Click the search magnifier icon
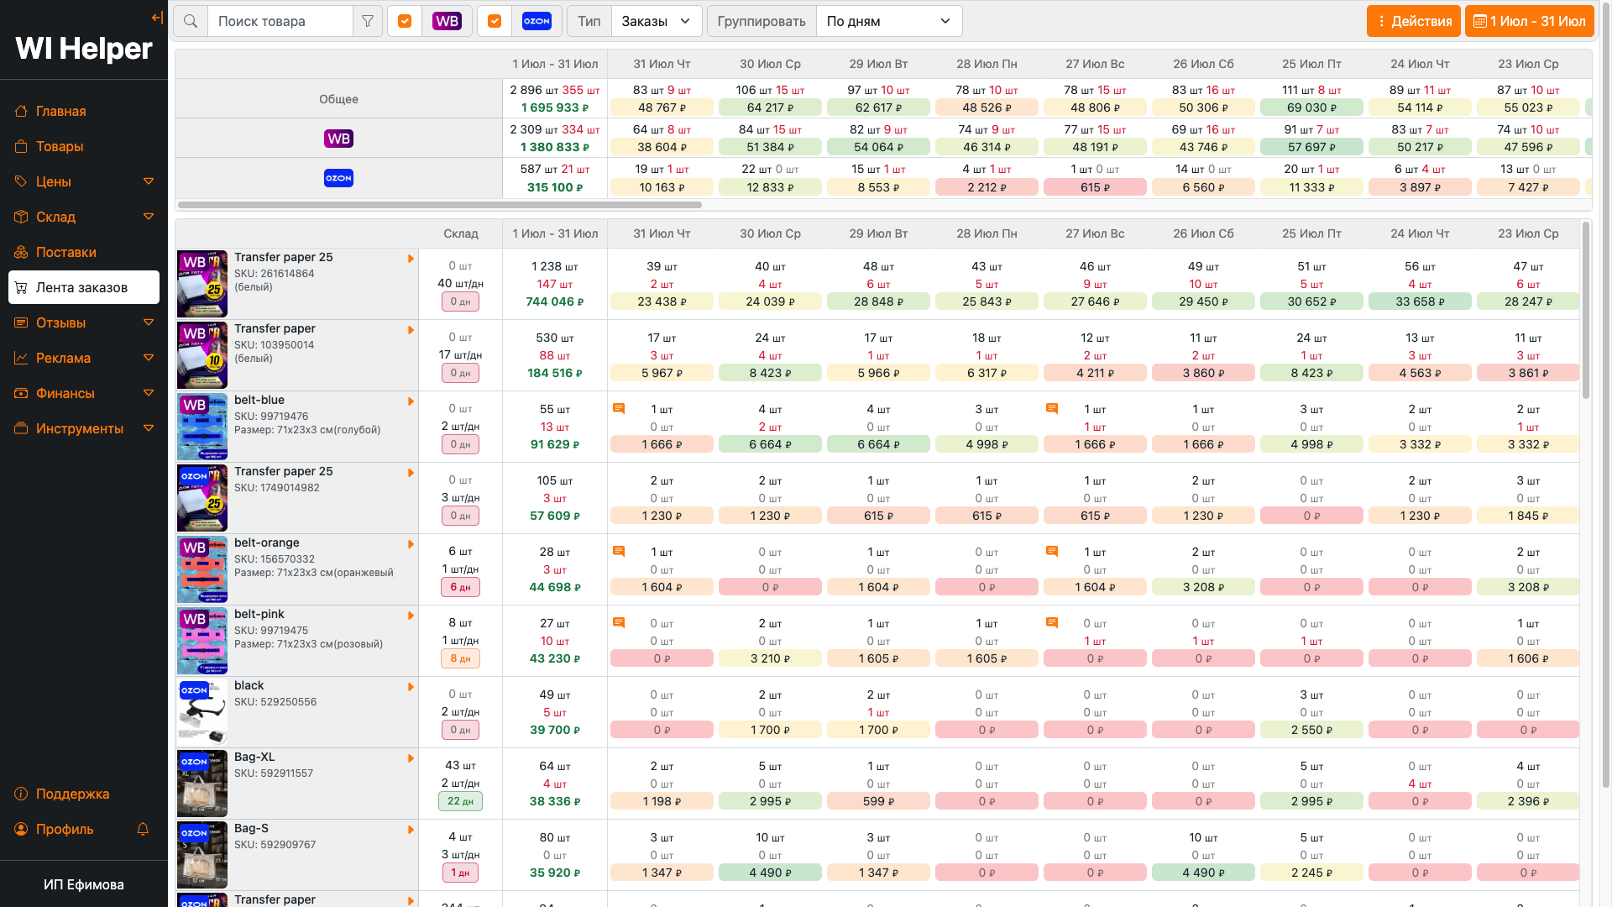Screen dimensions: 1612x907 (191, 21)
